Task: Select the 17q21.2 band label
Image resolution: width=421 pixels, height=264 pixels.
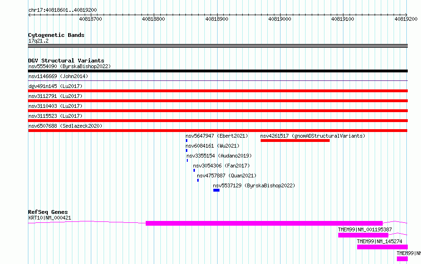Action: tap(38, 41)
